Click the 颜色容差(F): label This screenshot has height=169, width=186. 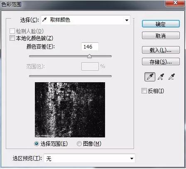(x=41, y=47)
